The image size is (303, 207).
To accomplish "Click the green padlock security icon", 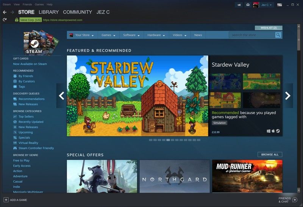I will [x=17, y=20].
